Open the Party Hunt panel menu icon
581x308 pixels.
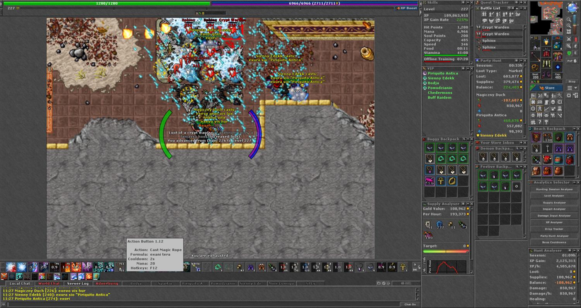pyautogui.click(x=516, y=60)
